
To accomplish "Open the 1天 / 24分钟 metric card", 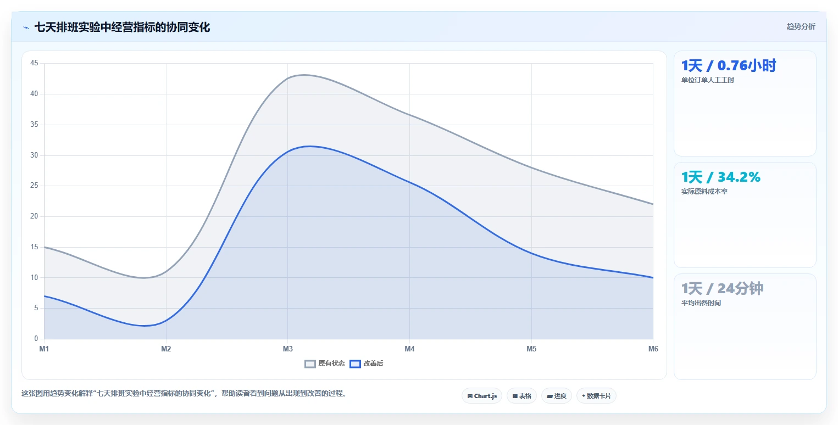I will pos(745,326).
